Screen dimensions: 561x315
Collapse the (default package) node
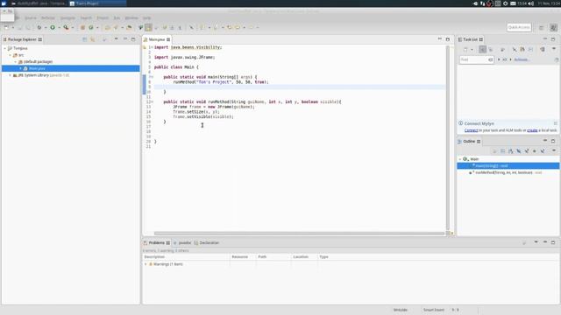coord(16,62)
